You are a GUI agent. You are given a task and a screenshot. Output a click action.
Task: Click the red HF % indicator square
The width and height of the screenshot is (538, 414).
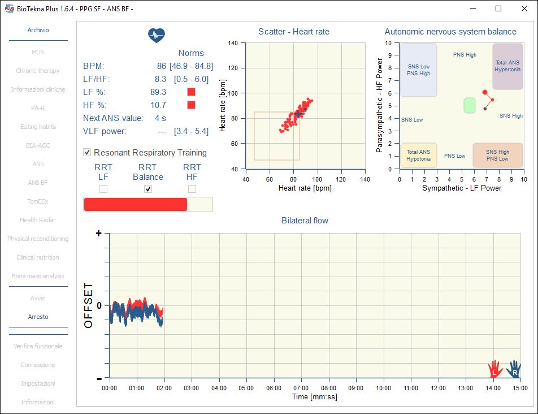pos(191,105)
